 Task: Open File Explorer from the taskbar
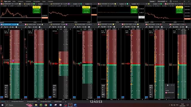coord(36,105)
